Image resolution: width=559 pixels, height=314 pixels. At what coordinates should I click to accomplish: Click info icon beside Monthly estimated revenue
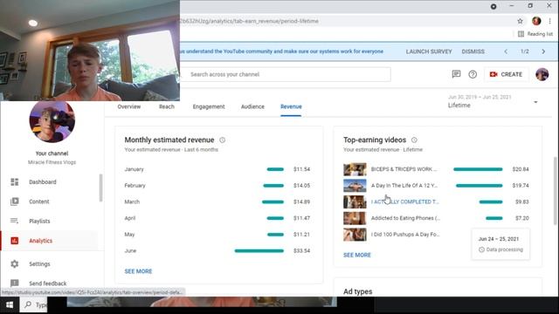(x=222, y=140)
